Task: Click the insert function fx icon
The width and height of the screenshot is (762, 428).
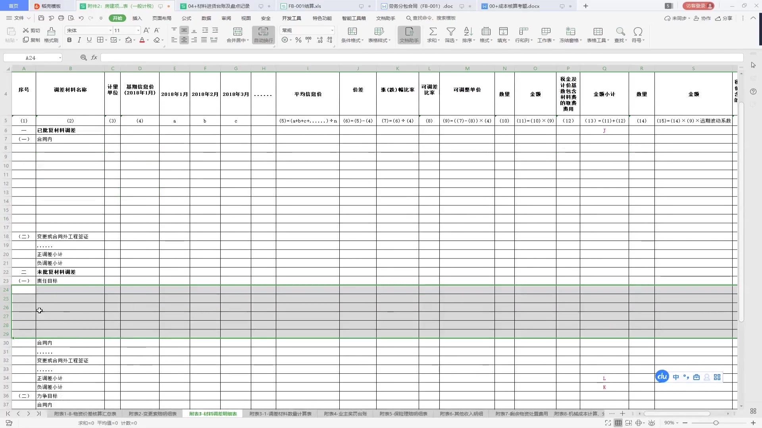Action: pyautogui.click(x=94, y=57)
